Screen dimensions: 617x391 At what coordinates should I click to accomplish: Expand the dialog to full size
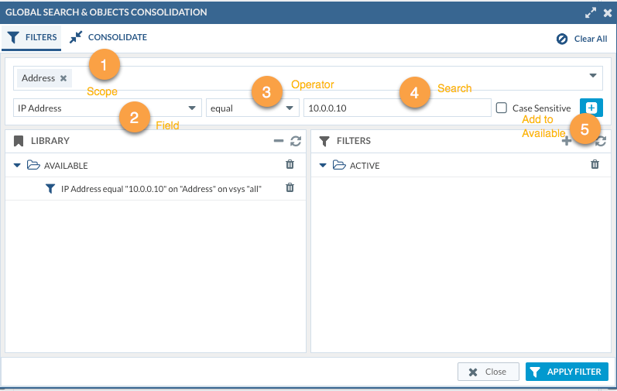click(591, 12)
